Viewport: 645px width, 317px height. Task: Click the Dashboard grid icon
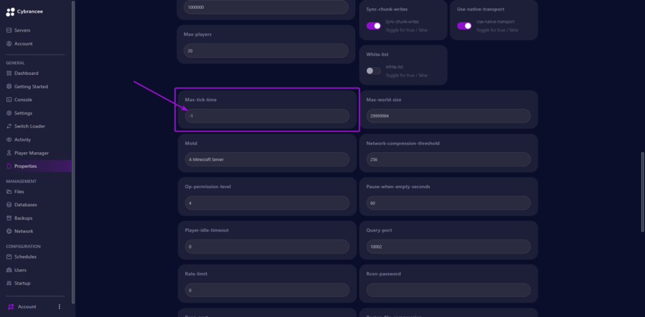click(9, 73)
